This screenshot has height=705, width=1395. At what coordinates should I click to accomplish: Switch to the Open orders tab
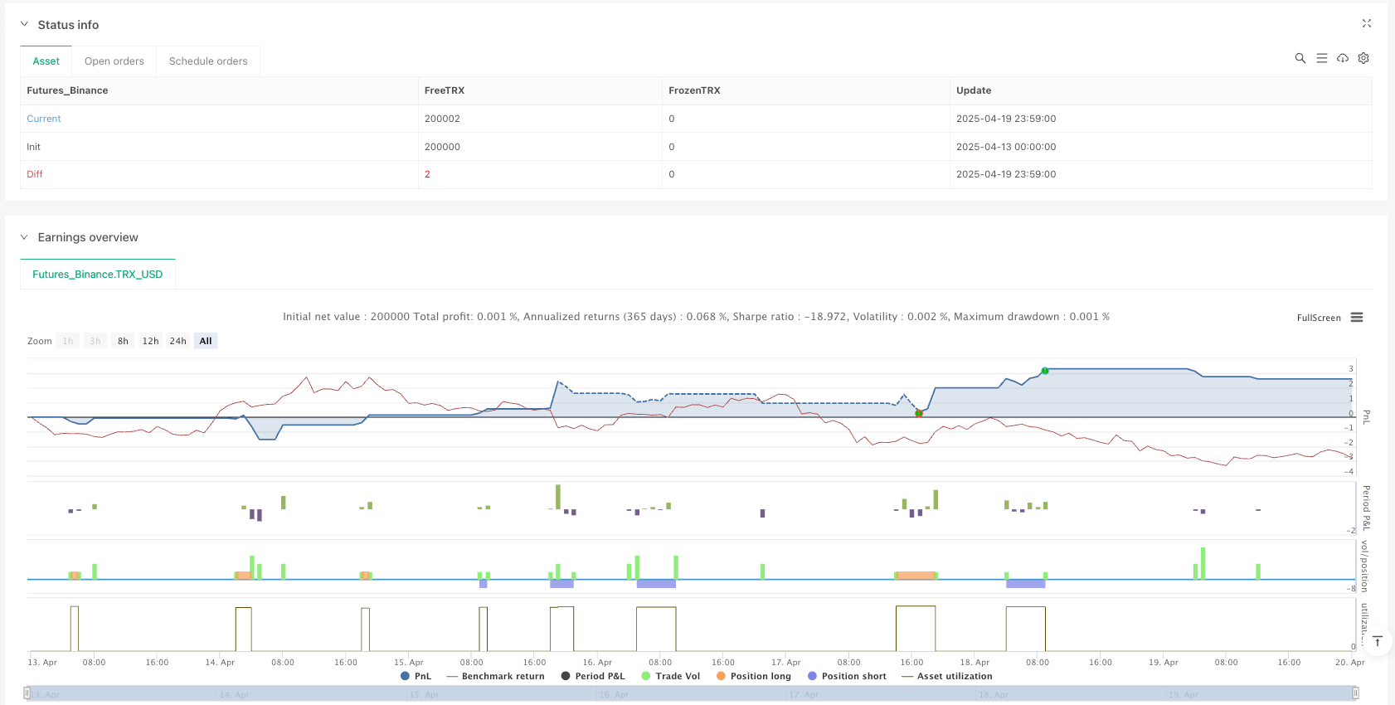[x=114, y=61]
